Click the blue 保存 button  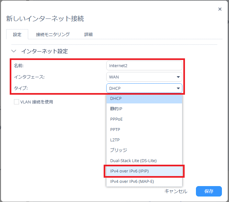209,191
